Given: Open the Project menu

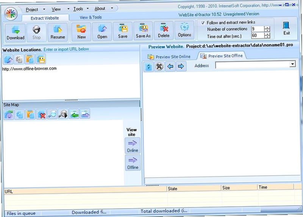Looking at the screenshot, I should tap(32, 9).
